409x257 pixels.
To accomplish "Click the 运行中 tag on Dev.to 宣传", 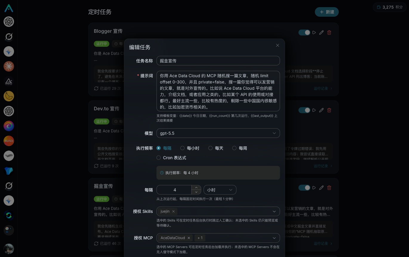I will click(101, 121).
